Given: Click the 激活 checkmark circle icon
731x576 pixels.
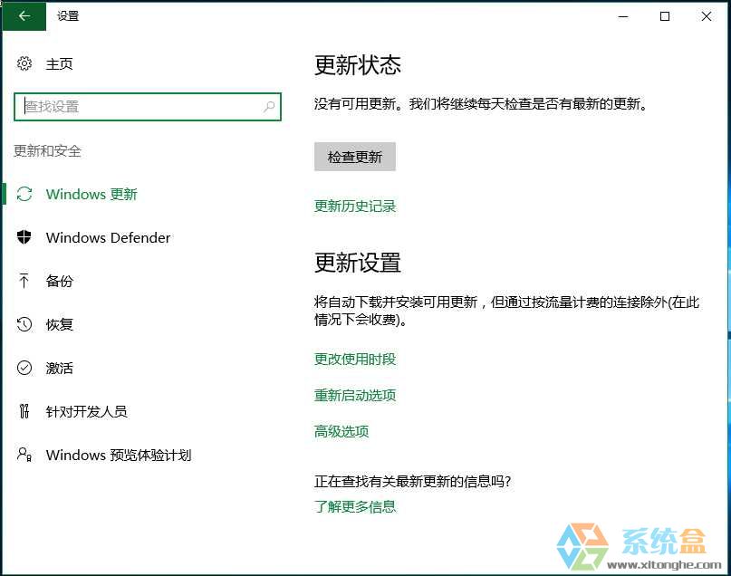Looking at the screenshot, I should 24,368.
